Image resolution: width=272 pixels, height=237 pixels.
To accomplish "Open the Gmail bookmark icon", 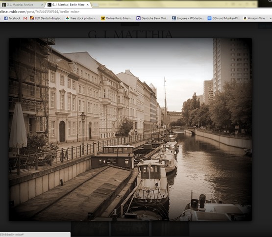I will click(x=25, y=18).
